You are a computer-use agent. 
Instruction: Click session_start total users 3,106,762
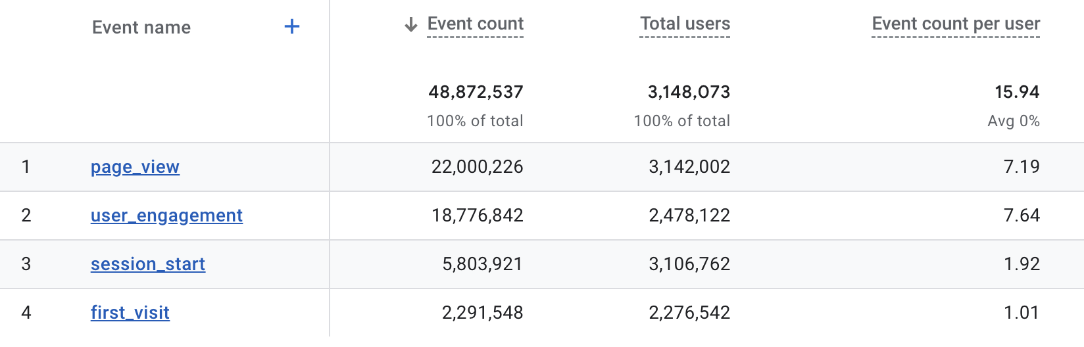pyautogui.click(x=690, y=264)
